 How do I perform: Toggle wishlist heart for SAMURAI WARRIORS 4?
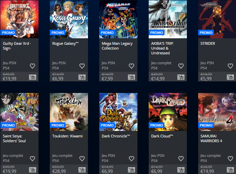[x=230, y=159]
